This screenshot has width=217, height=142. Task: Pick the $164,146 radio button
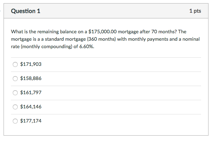tap(15, 107)
